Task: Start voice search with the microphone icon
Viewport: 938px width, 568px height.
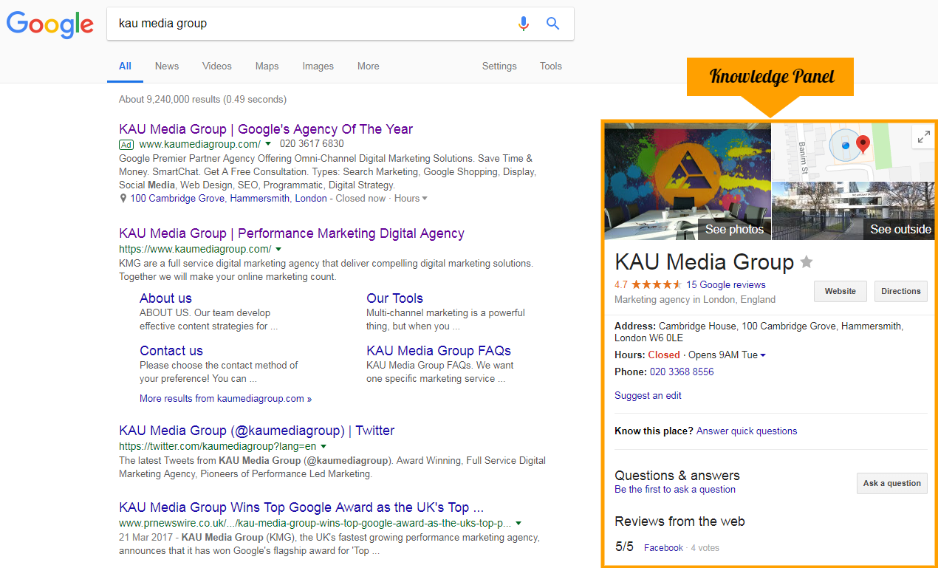Action: pos(524,24)
